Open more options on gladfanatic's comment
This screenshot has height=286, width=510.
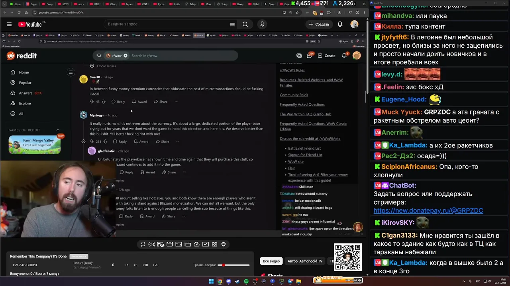tap(184, 172)
